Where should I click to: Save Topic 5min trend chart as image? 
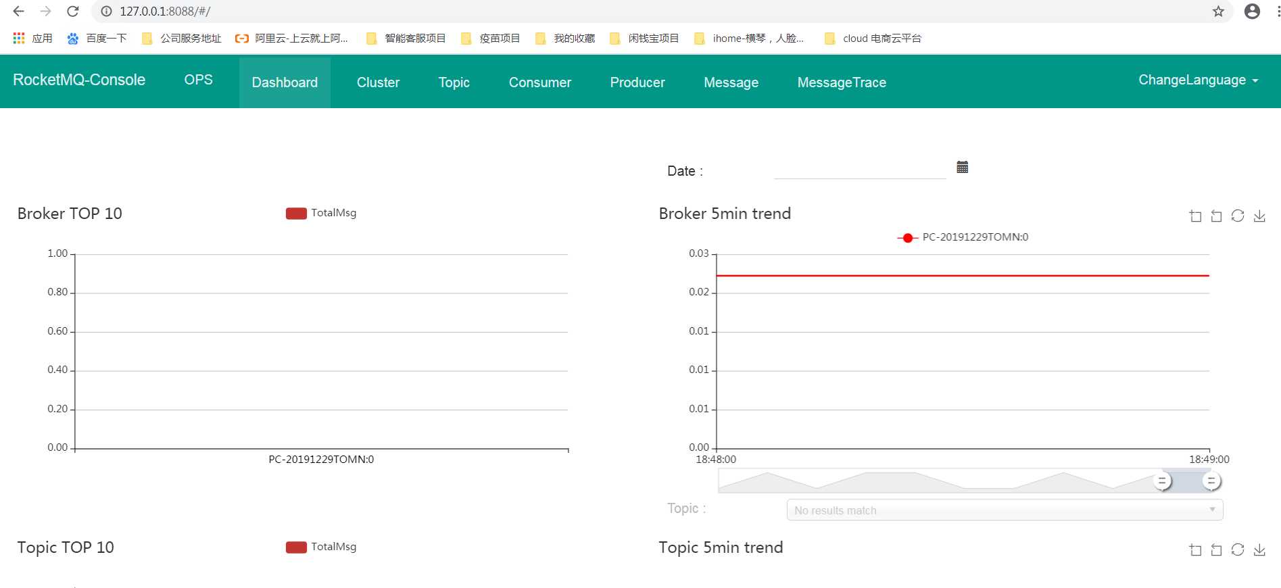1259,550
